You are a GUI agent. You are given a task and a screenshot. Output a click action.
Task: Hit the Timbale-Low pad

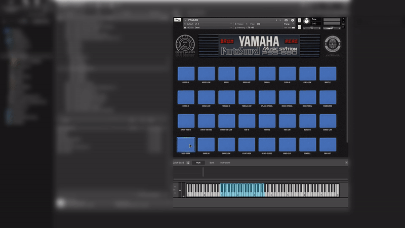[x=247, y=97]
